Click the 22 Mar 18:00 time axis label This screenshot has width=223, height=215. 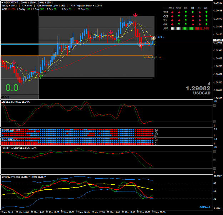[113, 212]
